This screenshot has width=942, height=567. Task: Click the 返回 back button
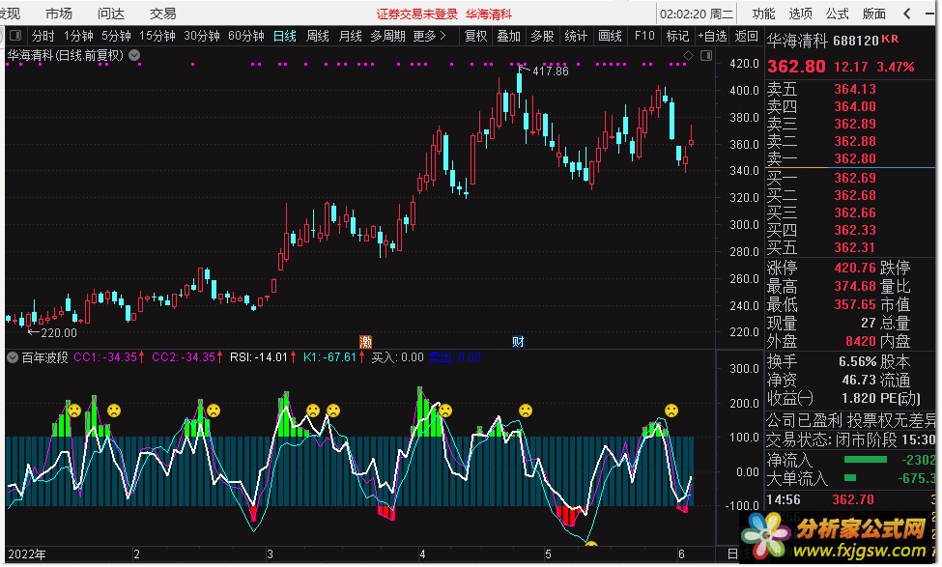click(x=746, y=36)
